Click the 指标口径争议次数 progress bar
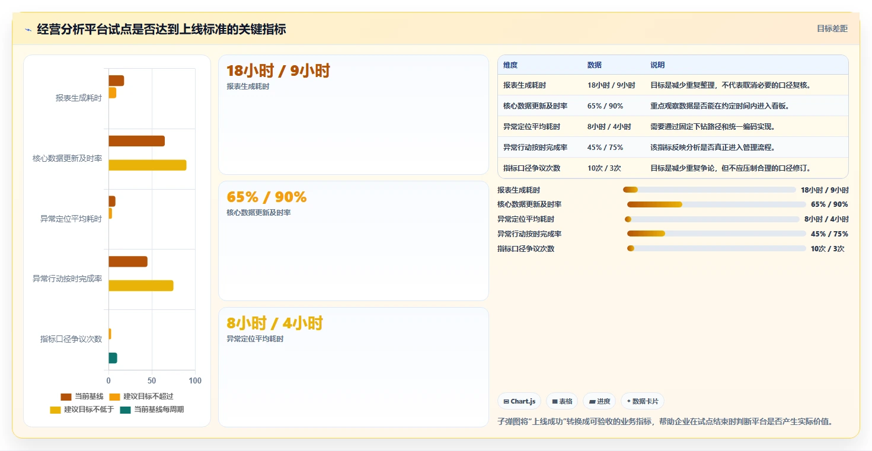This screenshot has height=451, width=872. (x=717, y=248)
